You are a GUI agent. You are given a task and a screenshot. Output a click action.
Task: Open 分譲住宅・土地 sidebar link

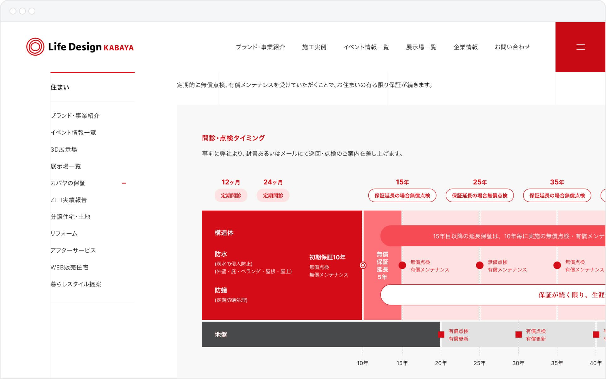click(70, 217)
